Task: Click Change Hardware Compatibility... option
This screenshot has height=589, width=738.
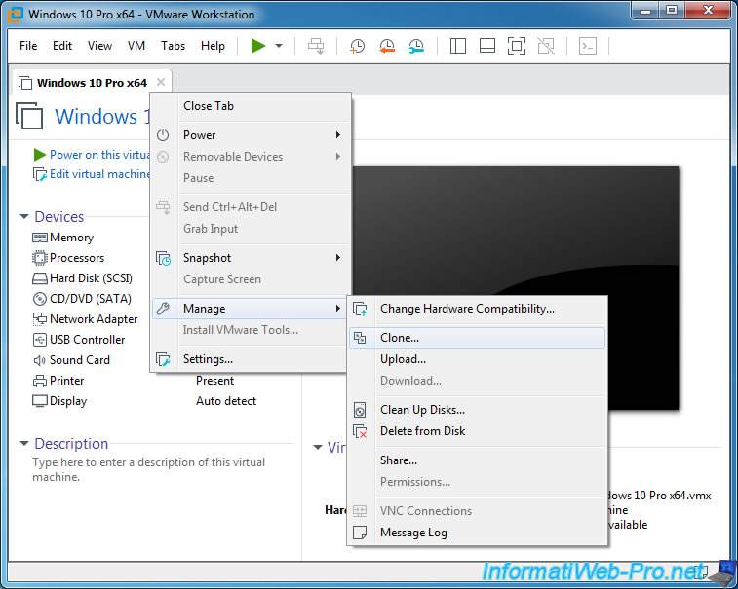Action: tap(478, 309)
